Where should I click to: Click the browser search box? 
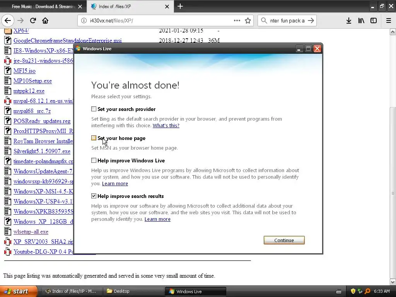[x=287, y=21]
